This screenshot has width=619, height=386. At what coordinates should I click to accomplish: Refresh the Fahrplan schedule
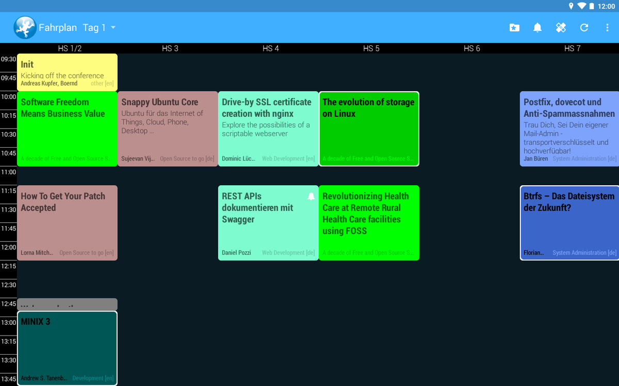tap(583, 28)
